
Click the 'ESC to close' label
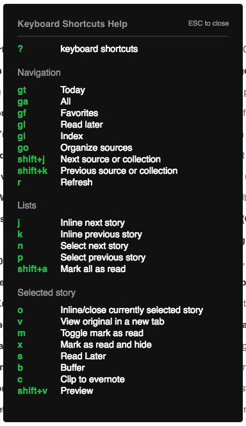tap(208, 23)
